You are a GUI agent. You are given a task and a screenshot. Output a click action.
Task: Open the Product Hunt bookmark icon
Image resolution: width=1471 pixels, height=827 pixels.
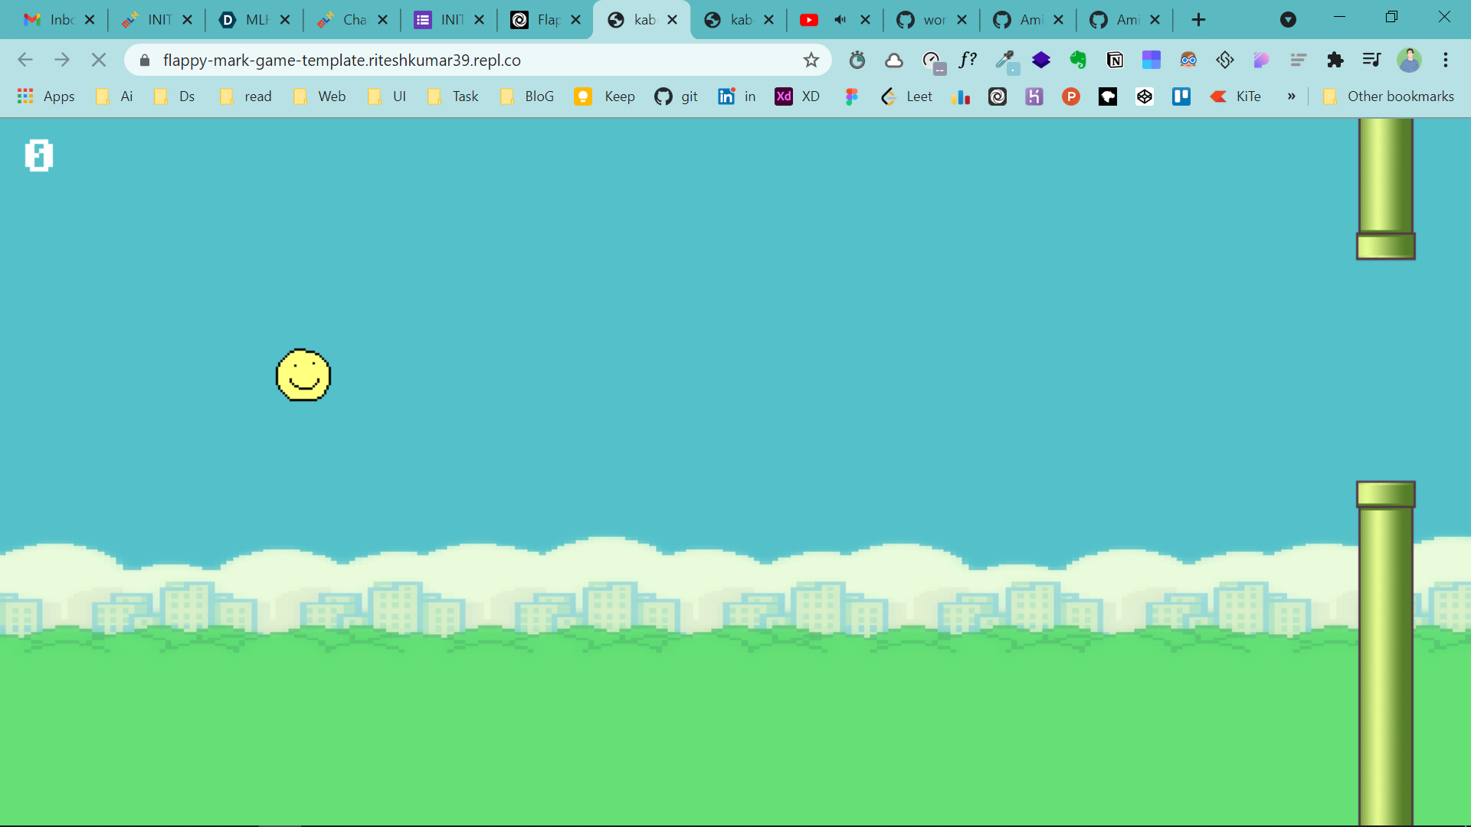pos(1070,96)
